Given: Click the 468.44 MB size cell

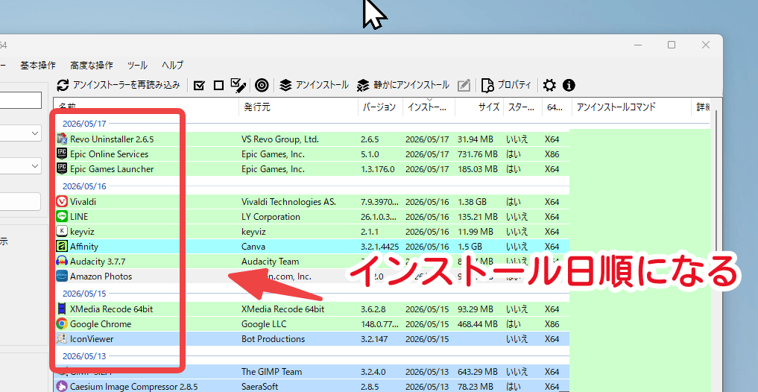Looking at the screenshot, I should pyautogui.click(x=478, y=324).
